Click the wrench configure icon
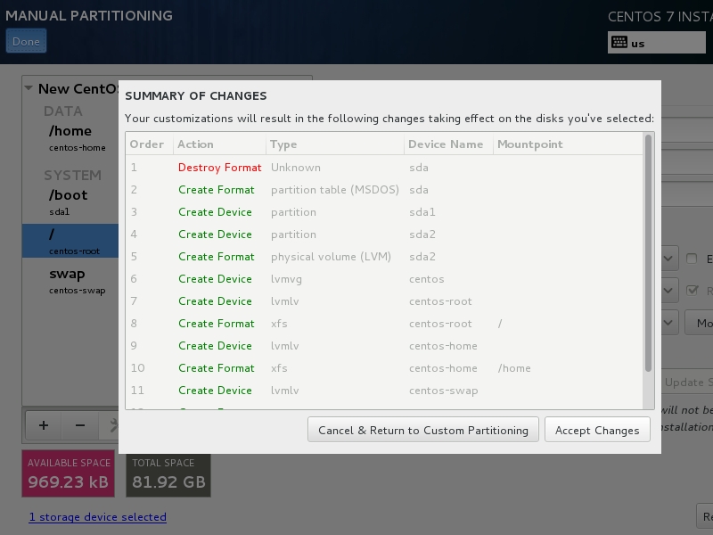 113,425
